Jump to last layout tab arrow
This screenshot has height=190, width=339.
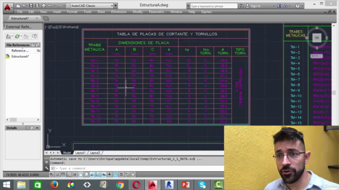(58, 153)
